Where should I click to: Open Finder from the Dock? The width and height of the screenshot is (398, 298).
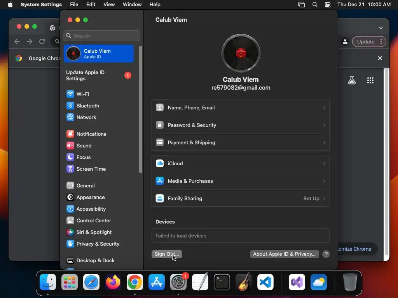[48, 282]
